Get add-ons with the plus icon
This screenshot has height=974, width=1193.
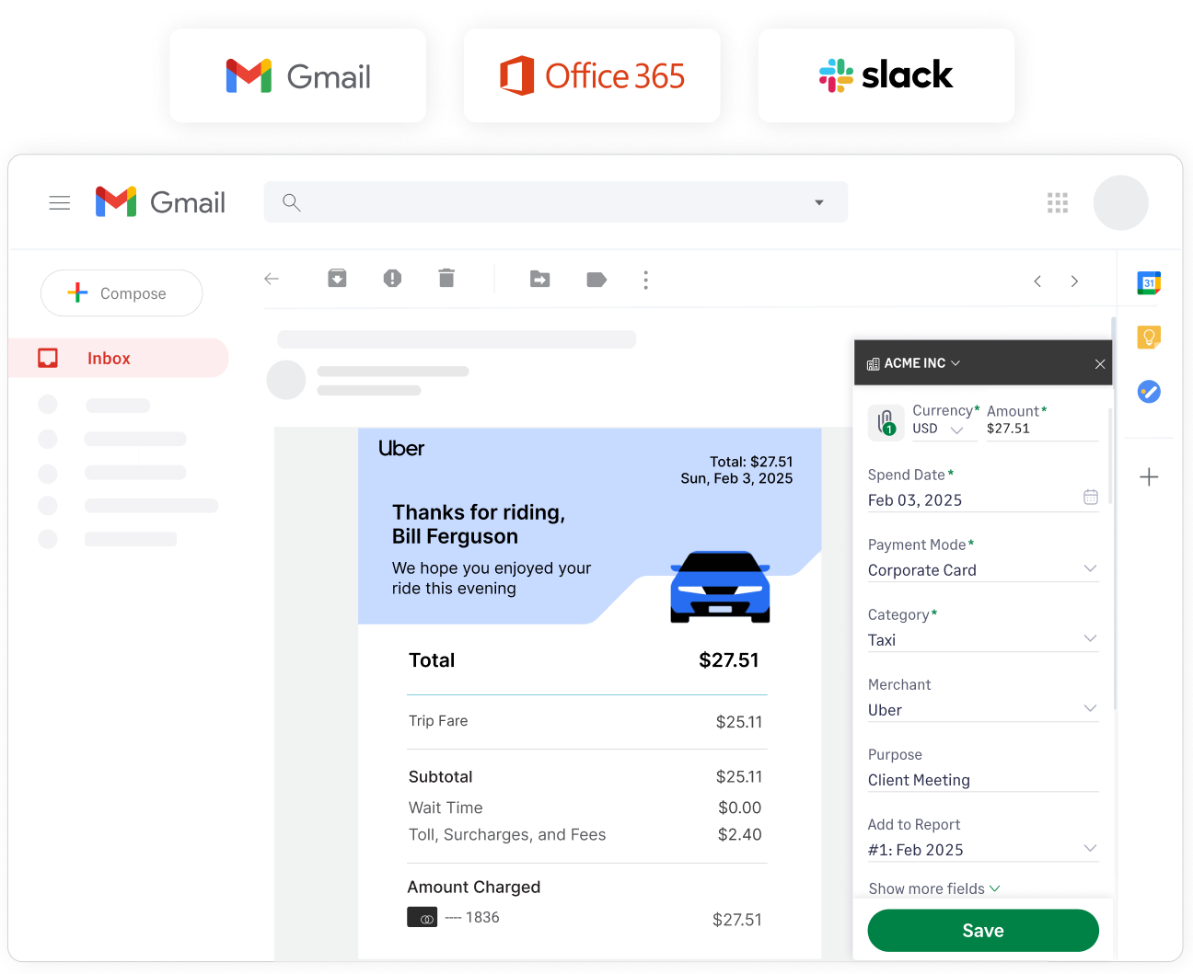[x=1149, y=476]
